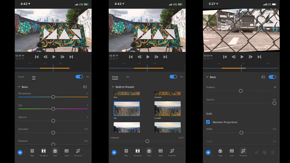Open Transform tool on the middle phone
290x163 pixels.
[172, 153]
